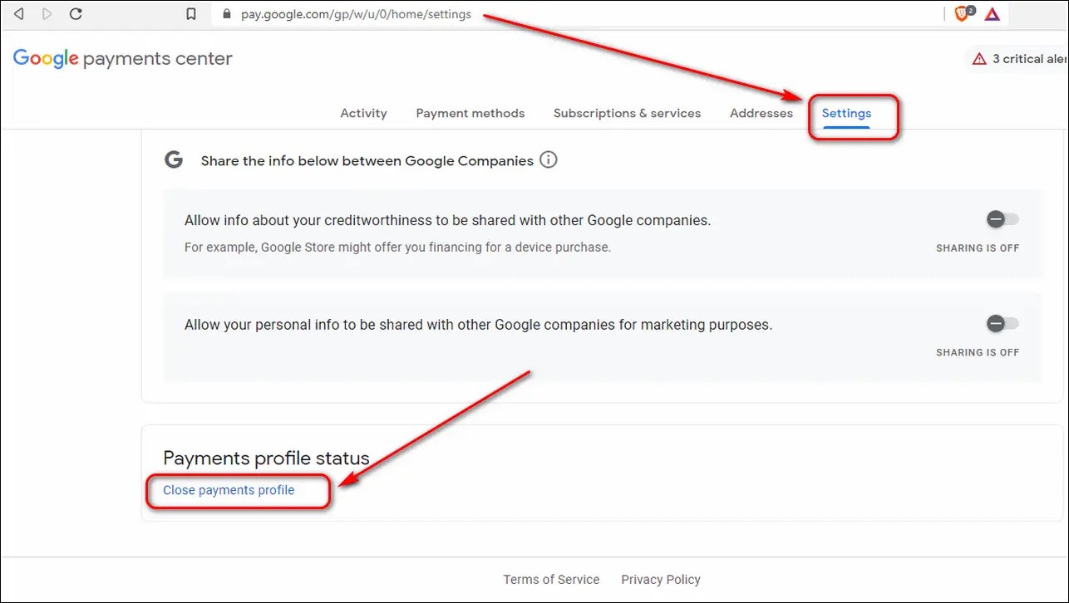Click the browser forward arrow

coord(47,14)
